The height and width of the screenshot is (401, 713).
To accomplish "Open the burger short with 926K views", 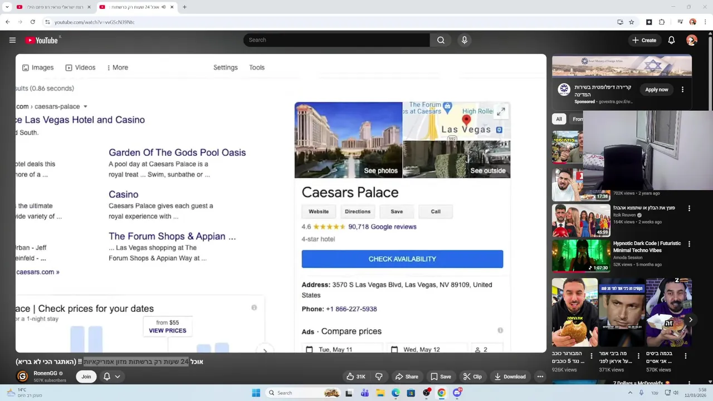I will coord(574,313).
